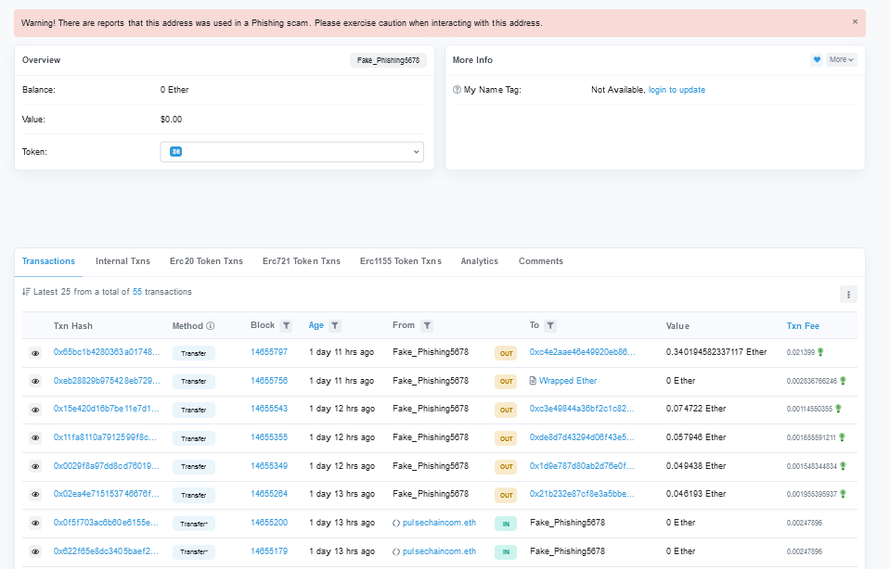Open the Comments tab

(541, 261)
